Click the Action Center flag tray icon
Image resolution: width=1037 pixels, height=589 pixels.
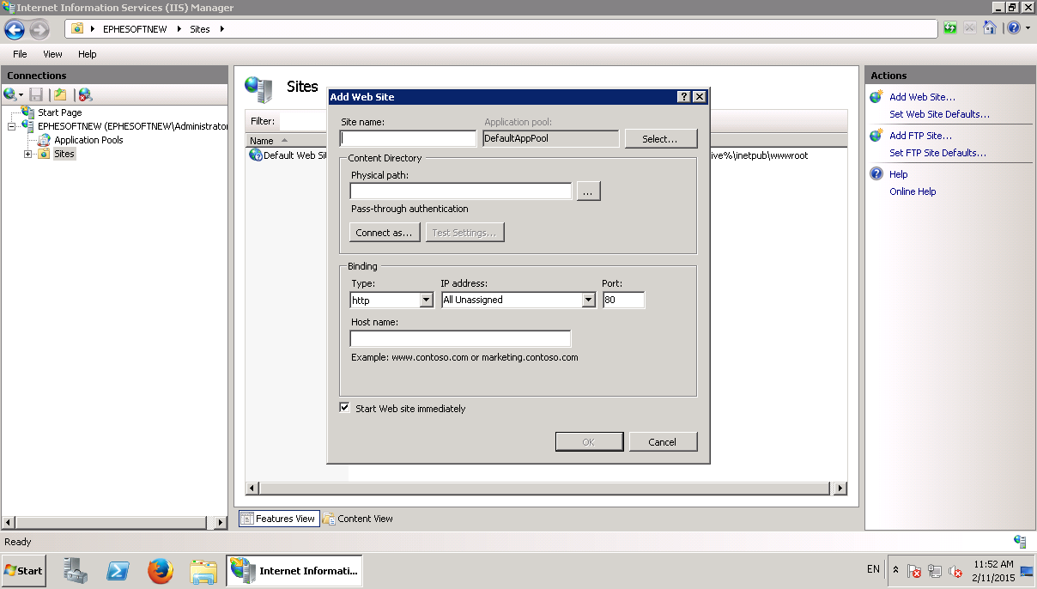(915, 571)
